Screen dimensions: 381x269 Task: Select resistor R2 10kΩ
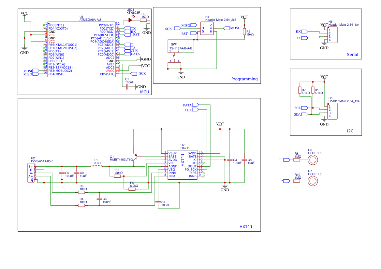[244, 32]
